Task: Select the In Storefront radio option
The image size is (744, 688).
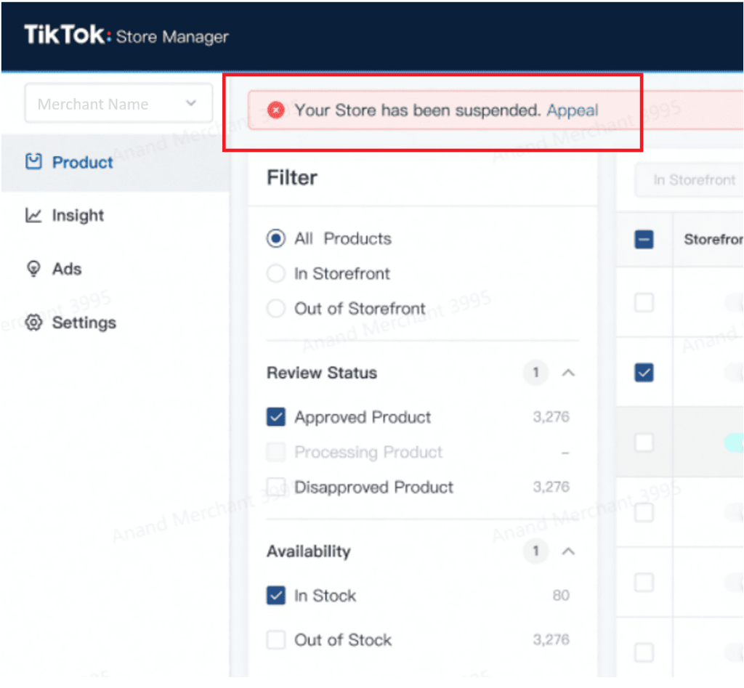Action: [276, 274]
